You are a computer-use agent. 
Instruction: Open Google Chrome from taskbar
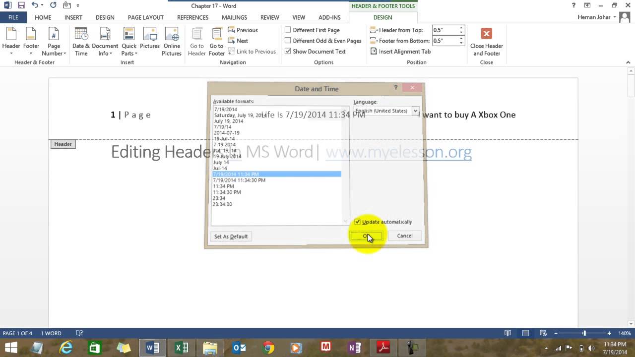pos(268,348)
